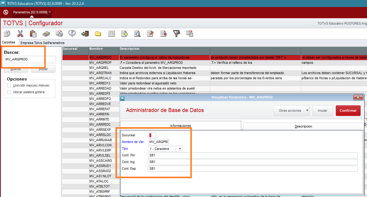Select the MV_ARREDFO row
This screenshot has height=197, width=367.
tap(91, 99)
